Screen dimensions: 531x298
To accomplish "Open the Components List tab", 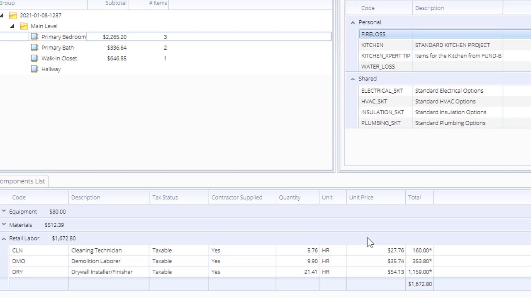I will [23, 181].
